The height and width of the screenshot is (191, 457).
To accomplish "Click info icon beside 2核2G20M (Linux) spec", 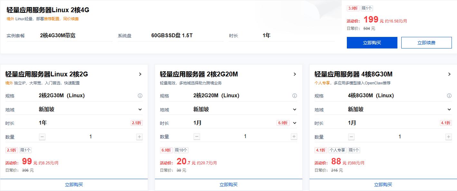I will pyautogui.click(x=294, y=96).
